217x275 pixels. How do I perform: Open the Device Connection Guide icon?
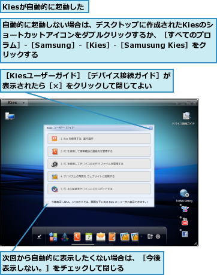pos(186,116)
